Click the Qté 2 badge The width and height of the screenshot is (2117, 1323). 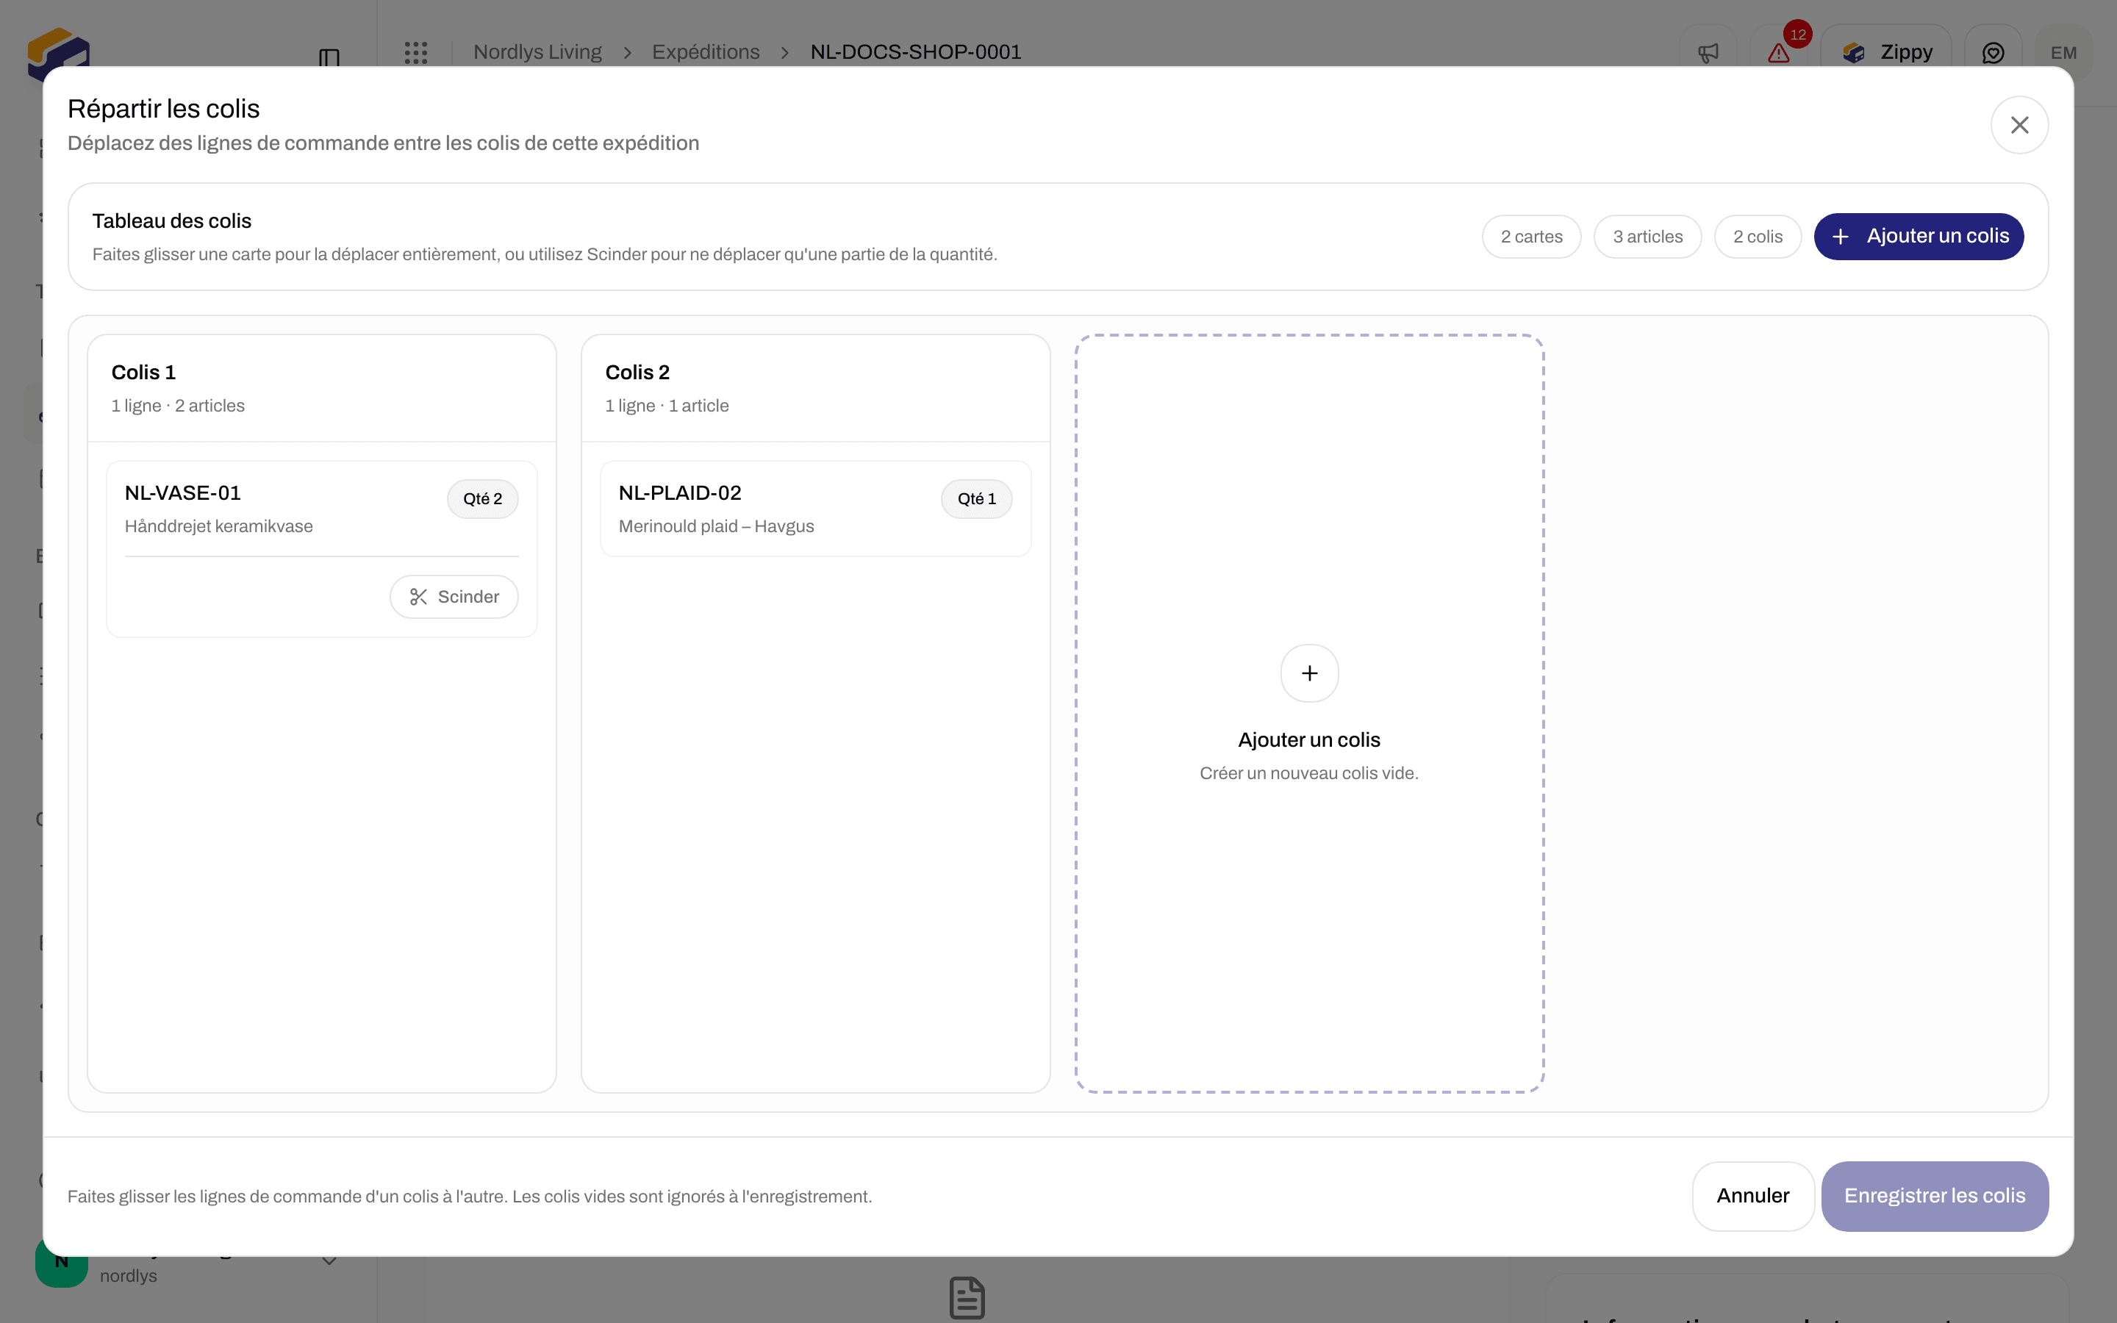point(483,499)
